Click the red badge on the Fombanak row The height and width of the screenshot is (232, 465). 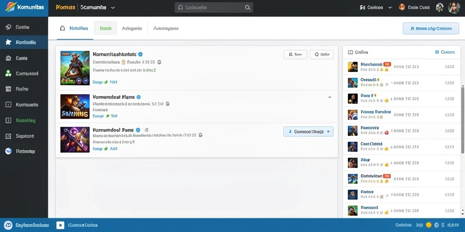[387, 64]
